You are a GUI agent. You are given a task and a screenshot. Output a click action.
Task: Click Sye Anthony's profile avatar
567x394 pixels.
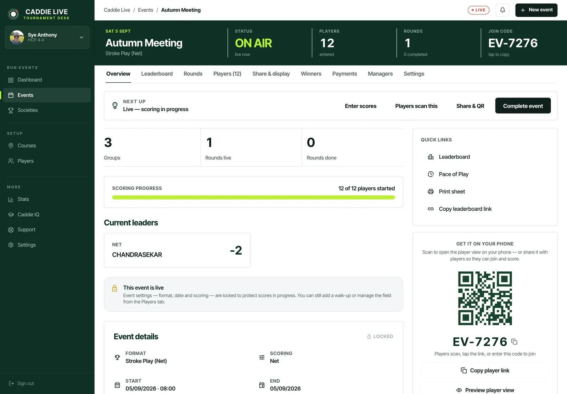[17, 37]
